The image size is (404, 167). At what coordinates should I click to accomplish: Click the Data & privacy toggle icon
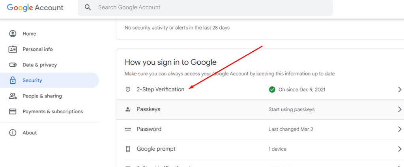click(13, 65)
